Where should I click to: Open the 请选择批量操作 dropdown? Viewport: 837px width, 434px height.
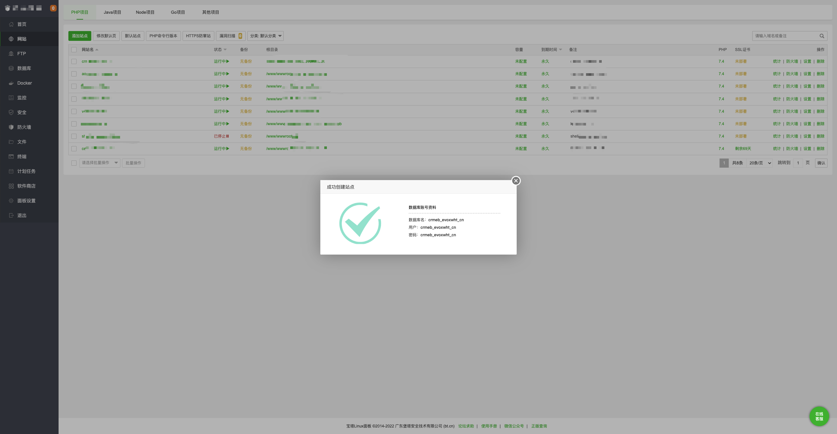coord(100,163)
